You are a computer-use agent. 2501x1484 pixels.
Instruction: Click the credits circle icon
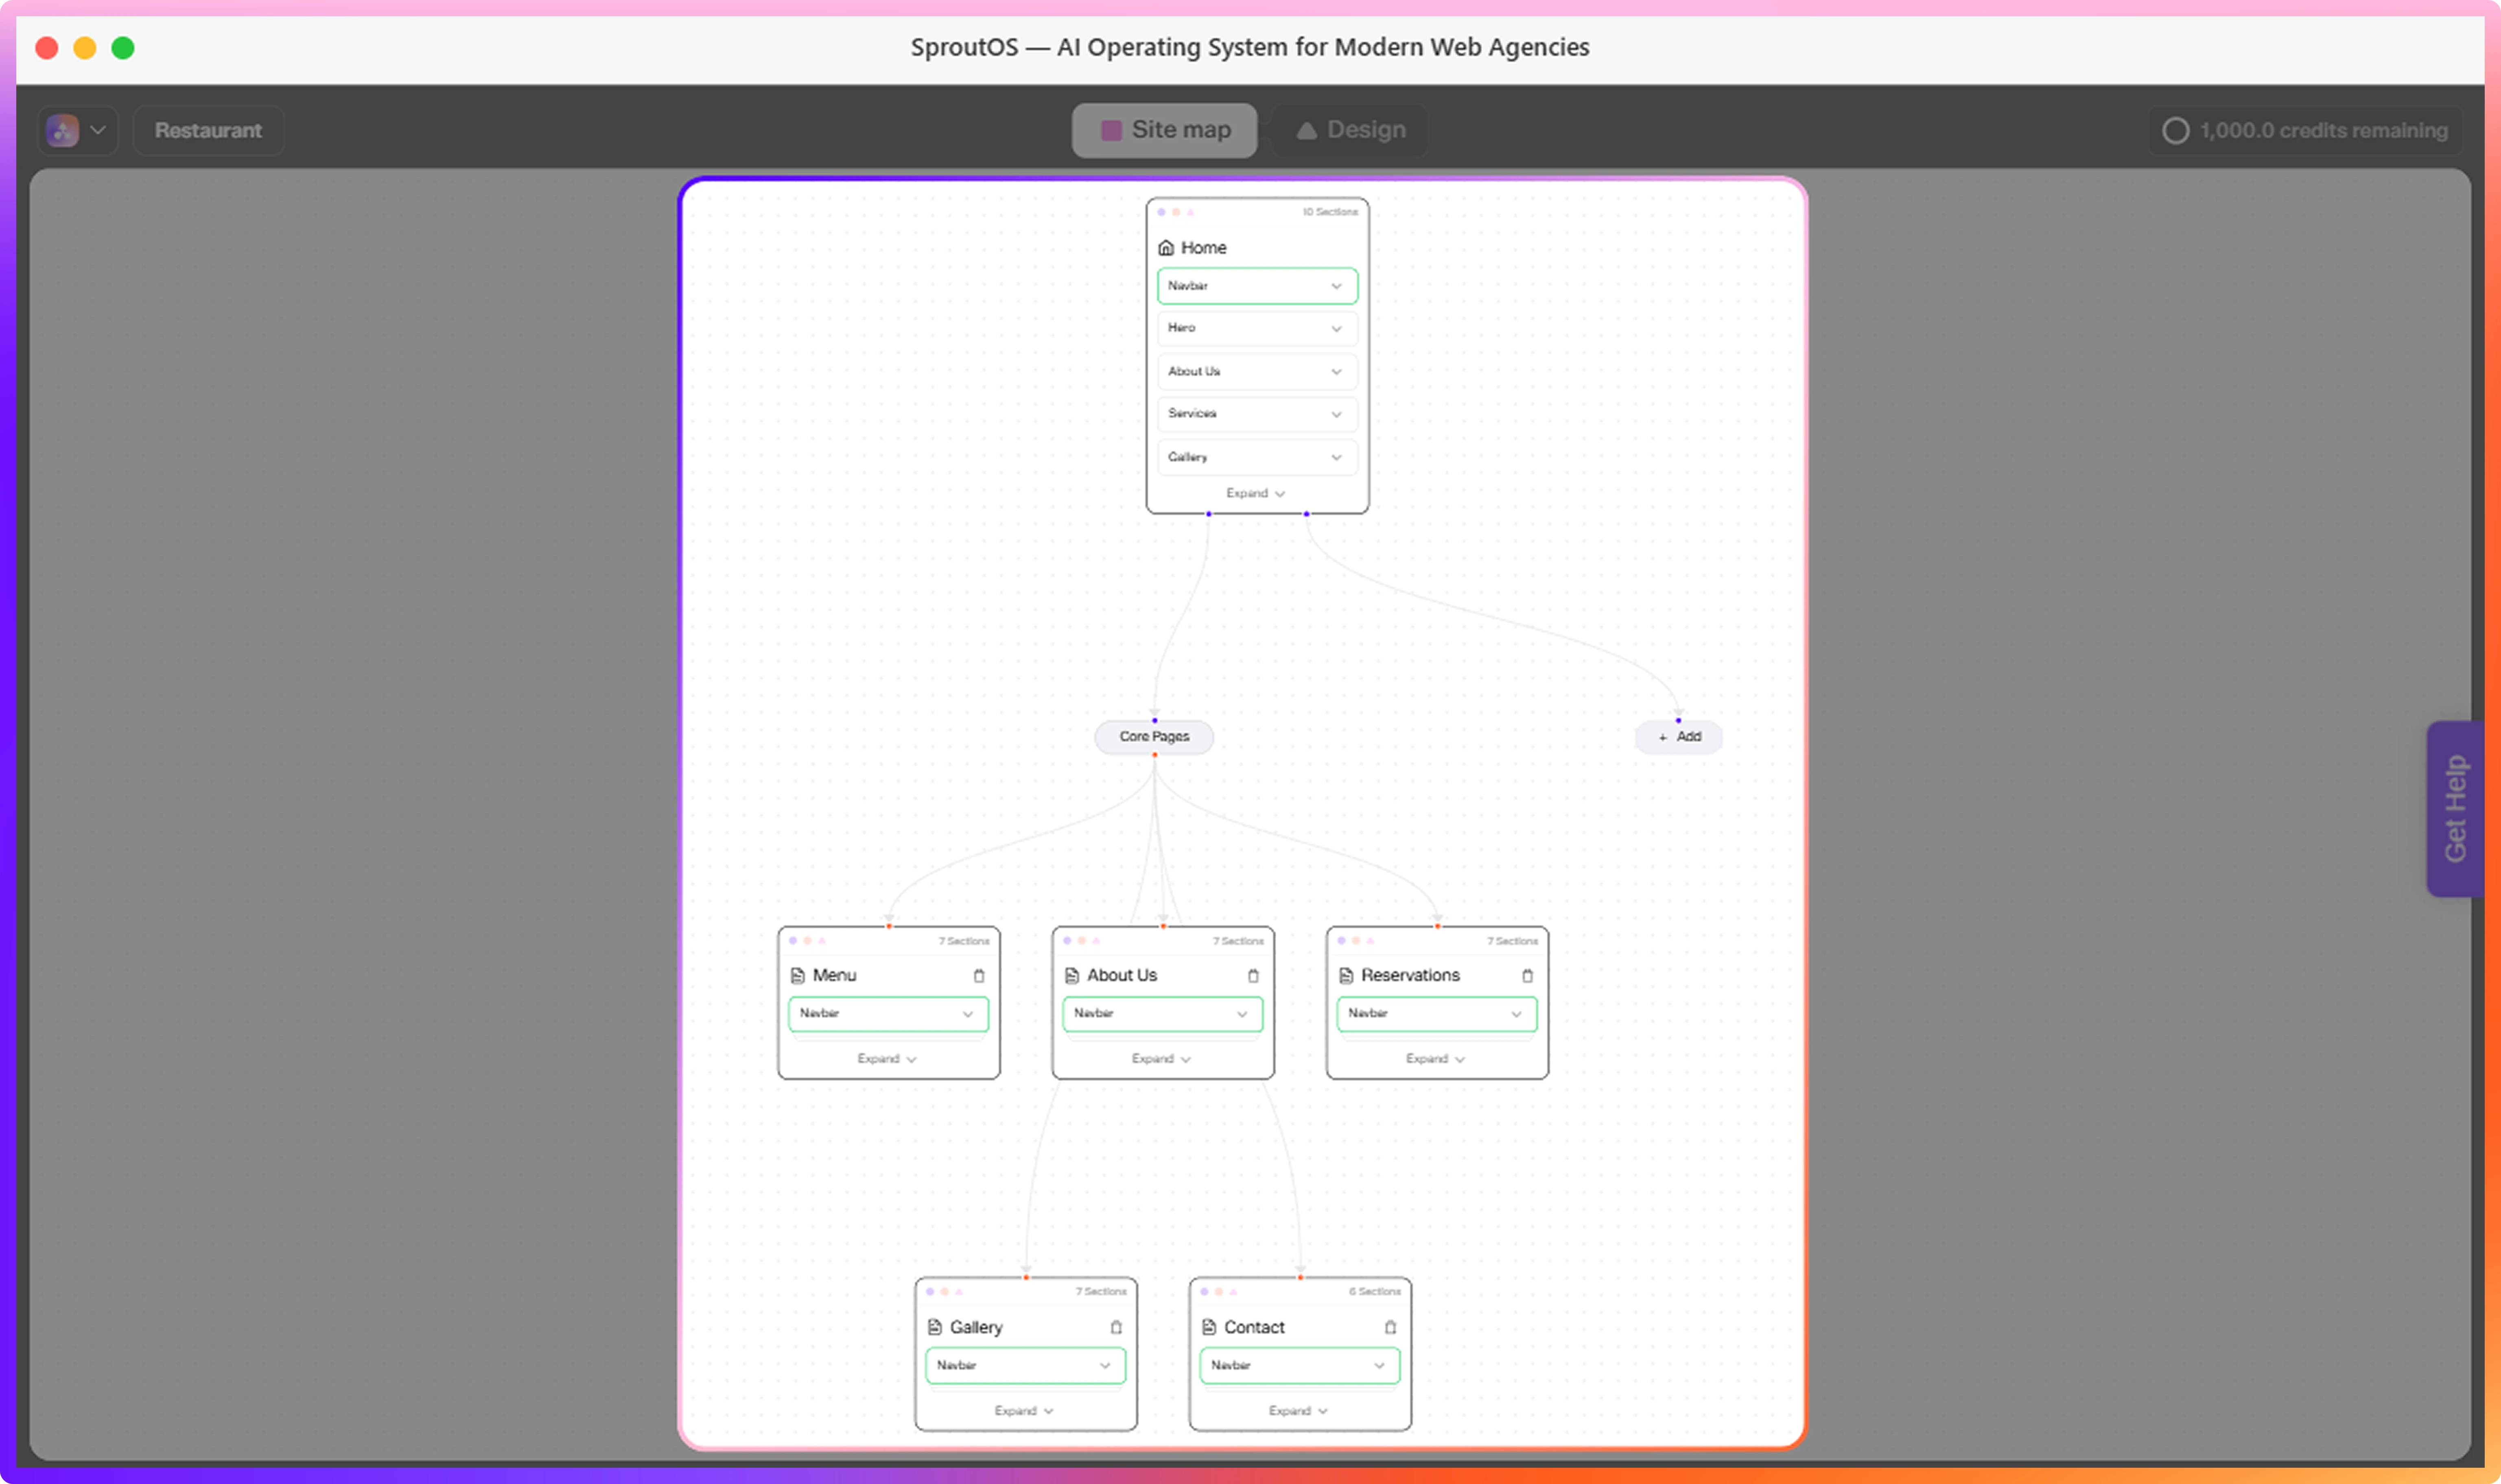point(2175,130)
